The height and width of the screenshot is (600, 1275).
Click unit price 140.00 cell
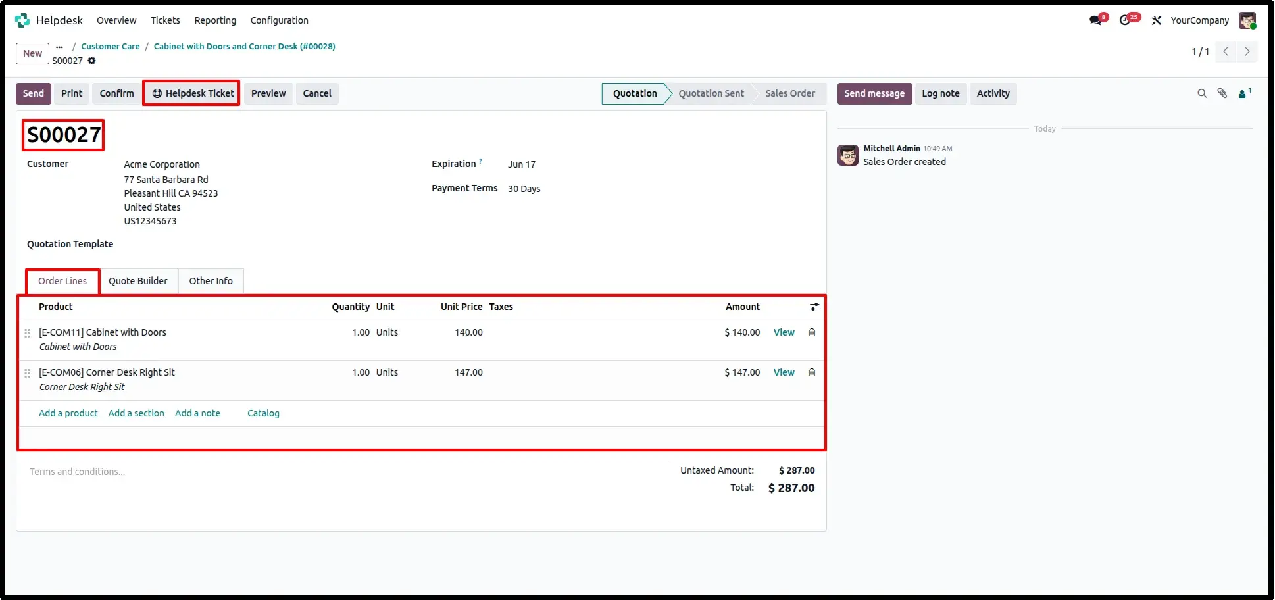(468, 332)
